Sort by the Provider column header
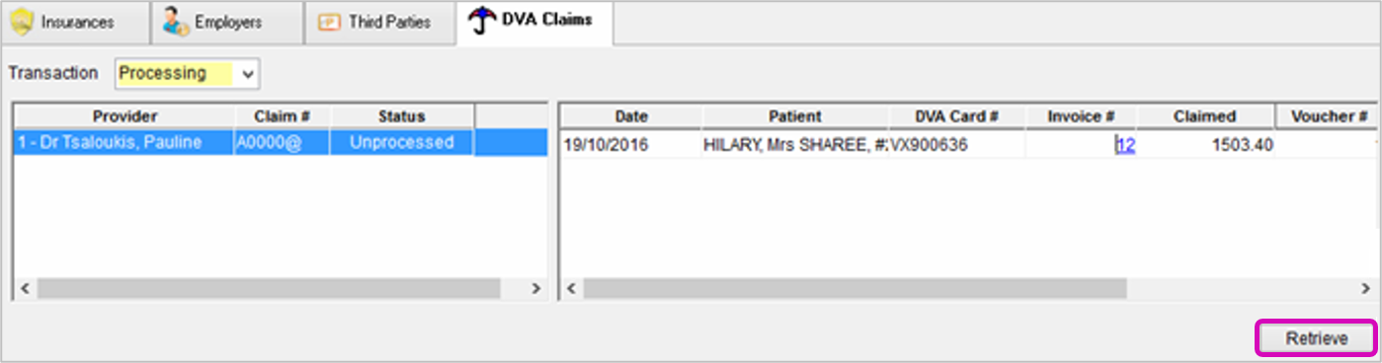The height and width of the screenshot is (363, 1382). pos(124,116)
